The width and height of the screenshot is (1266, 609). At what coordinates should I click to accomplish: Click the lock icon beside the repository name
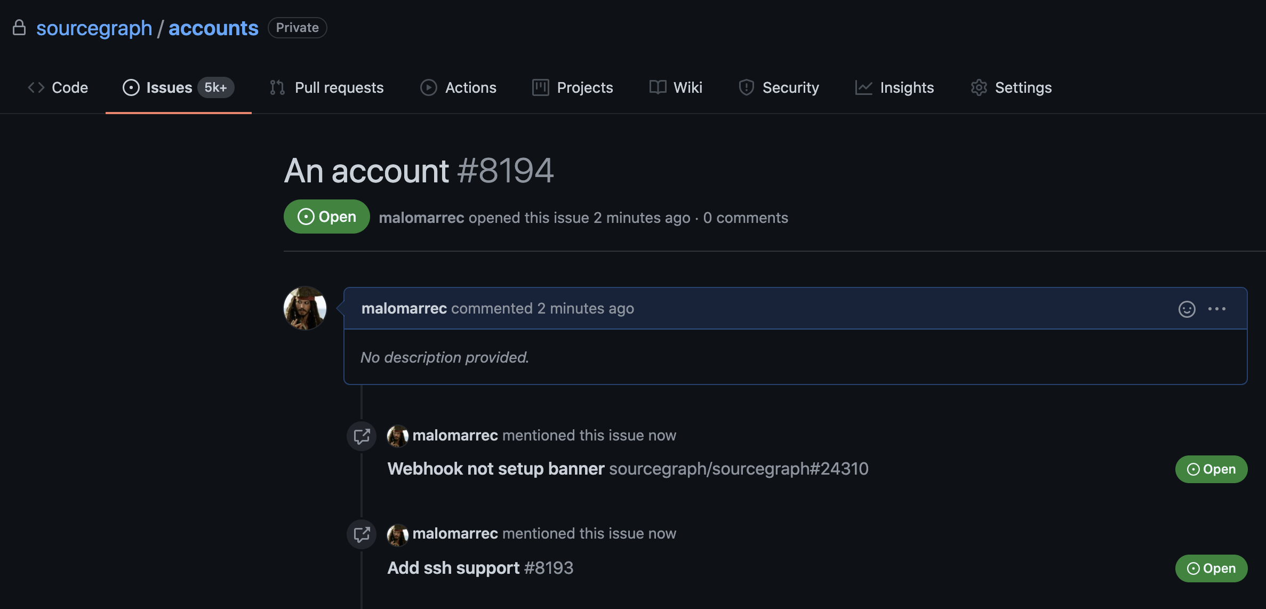pos(19,27)
